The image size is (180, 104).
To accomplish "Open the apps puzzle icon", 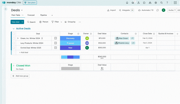I will pos(144,3).
